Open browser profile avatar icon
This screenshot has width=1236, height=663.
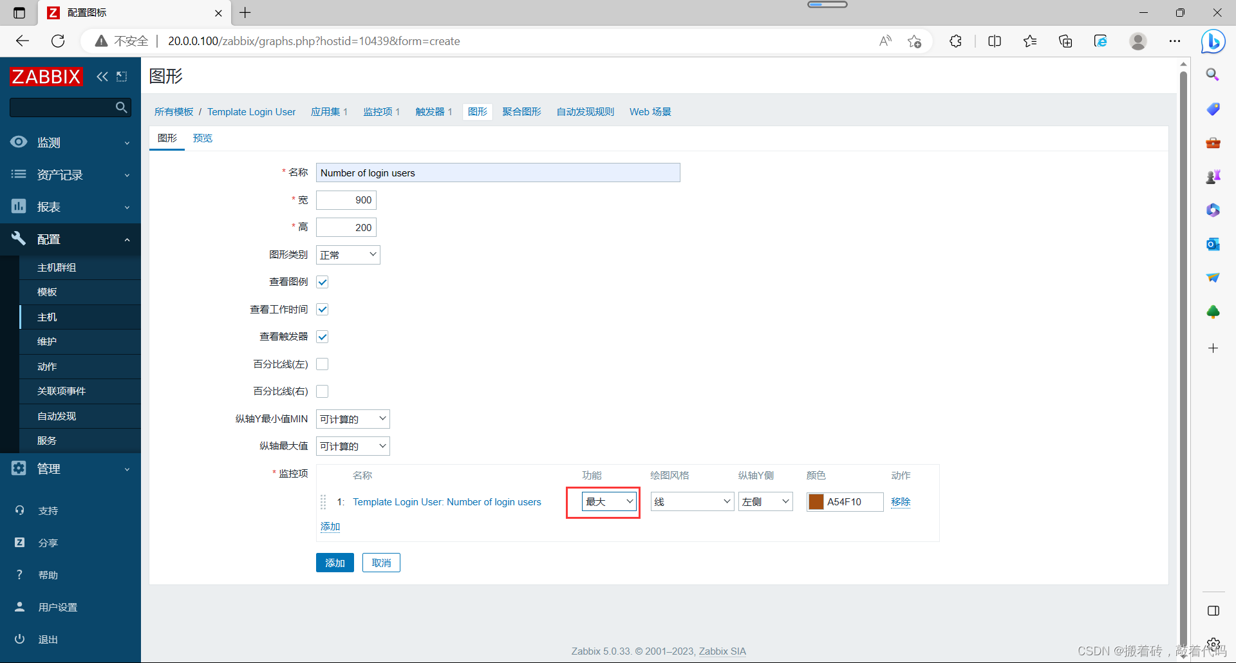(1138, 41)
